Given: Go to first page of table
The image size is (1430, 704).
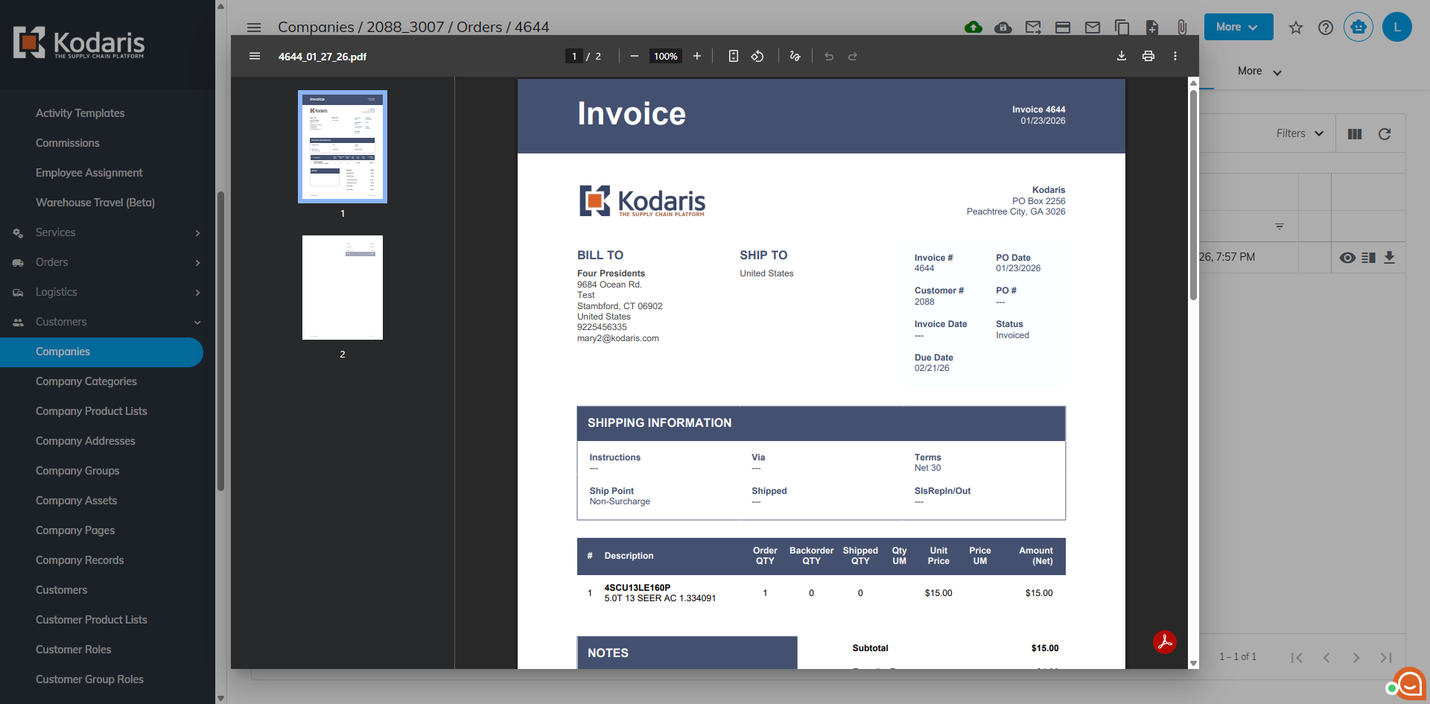Looking at the screenshot, I should 1297,657.
